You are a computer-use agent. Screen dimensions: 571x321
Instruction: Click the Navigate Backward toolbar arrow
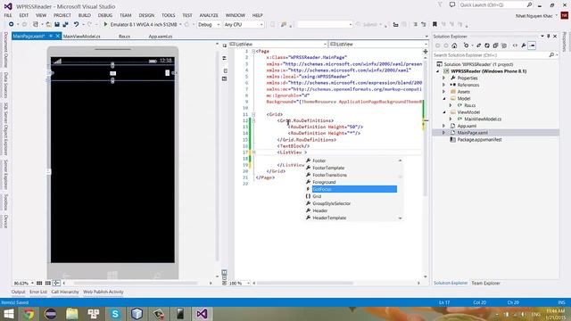pyautogui.click(x=12, y=24)
